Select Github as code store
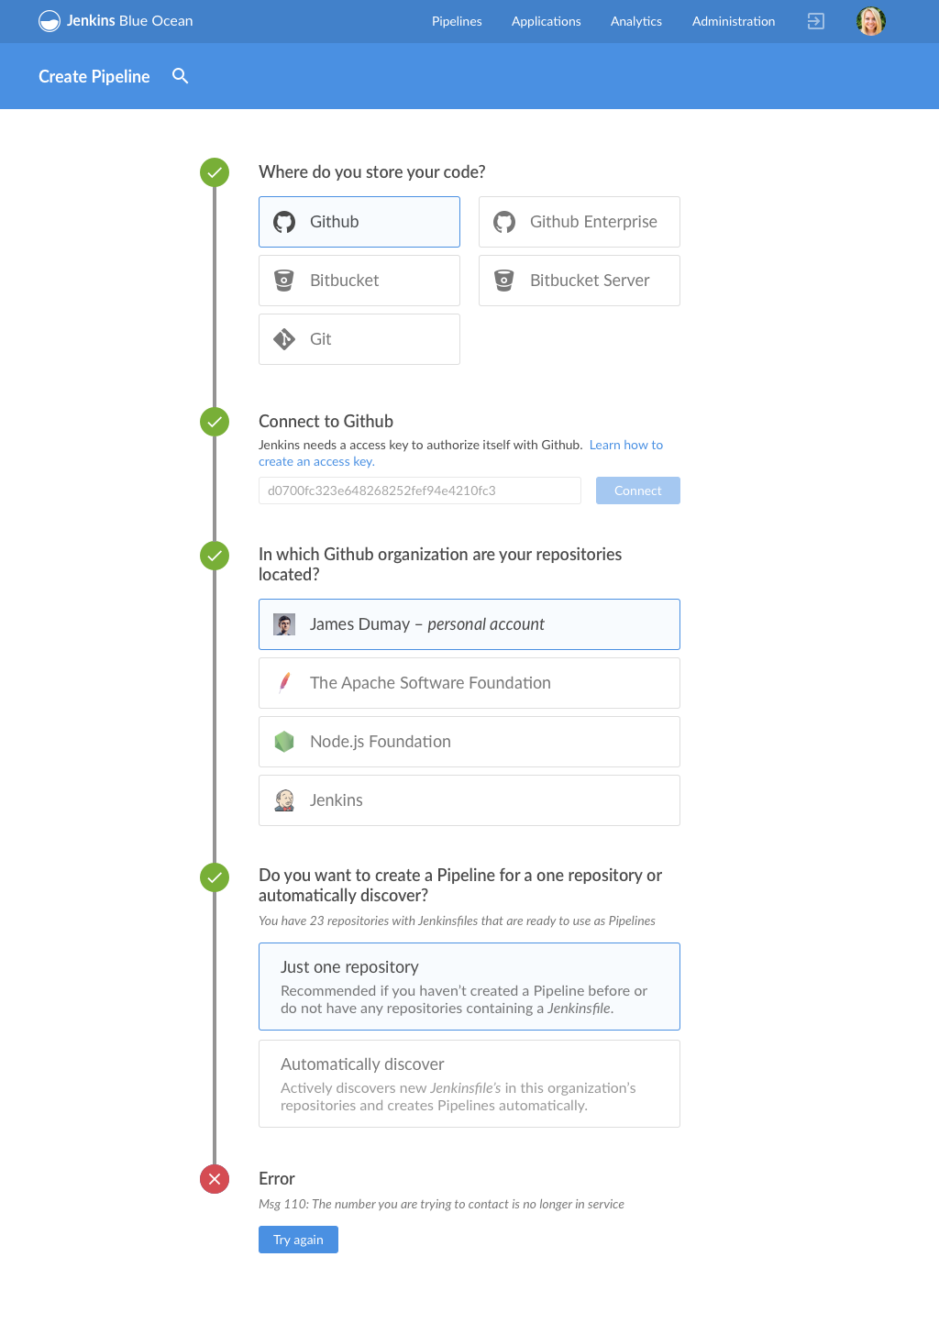Viewport: 939px width, 1334px height. (359, 222)
